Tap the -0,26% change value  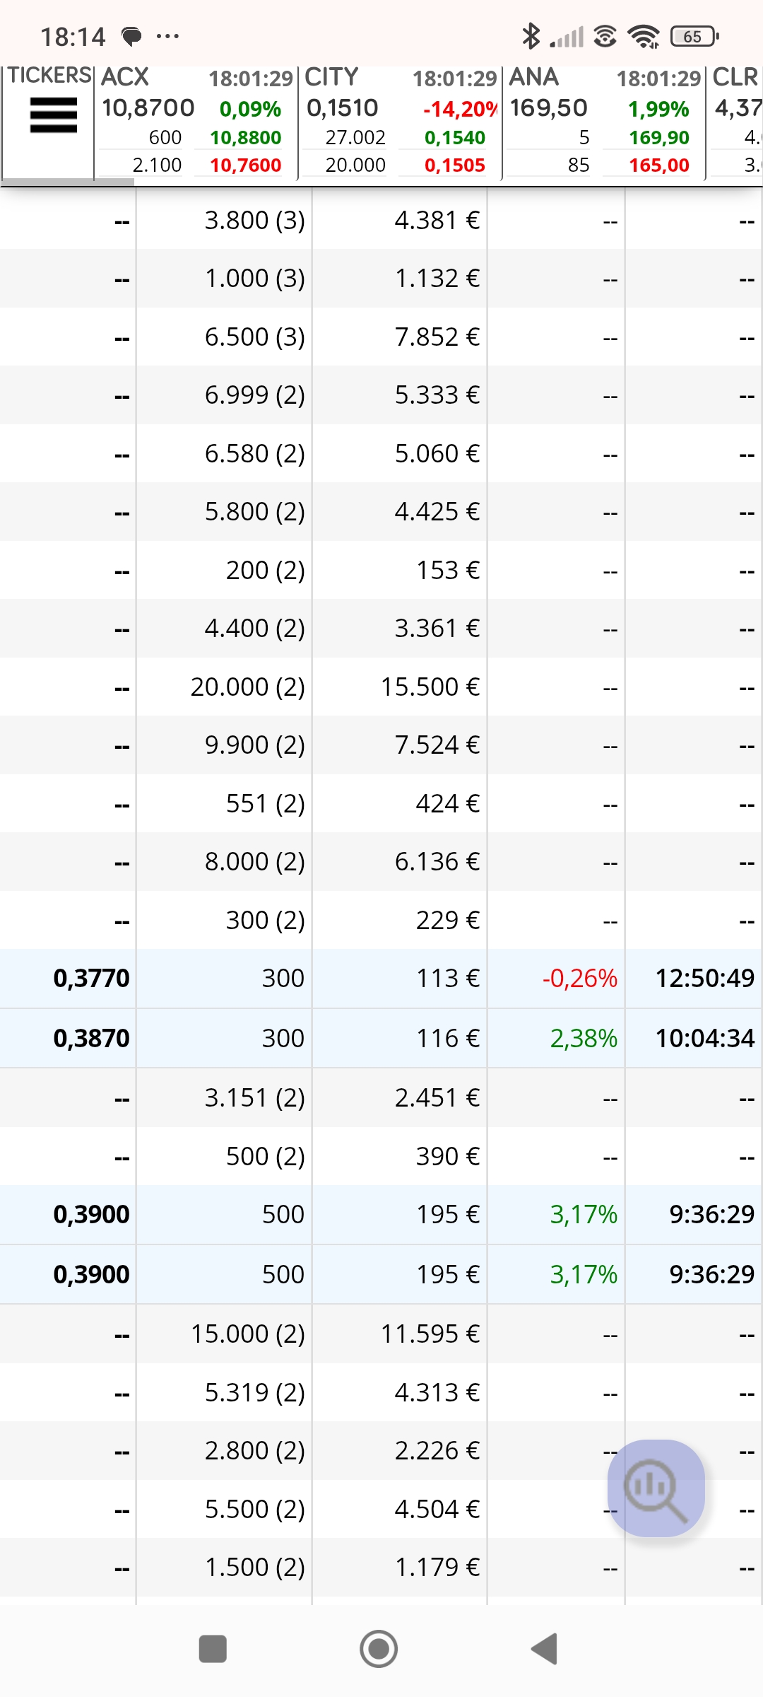[x=579, y=979]
